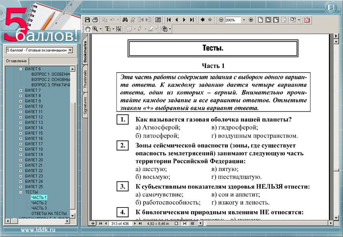Click the Save icon in the toolbar
The height and width of the screenshot is (237, 343).
(87, 20)
